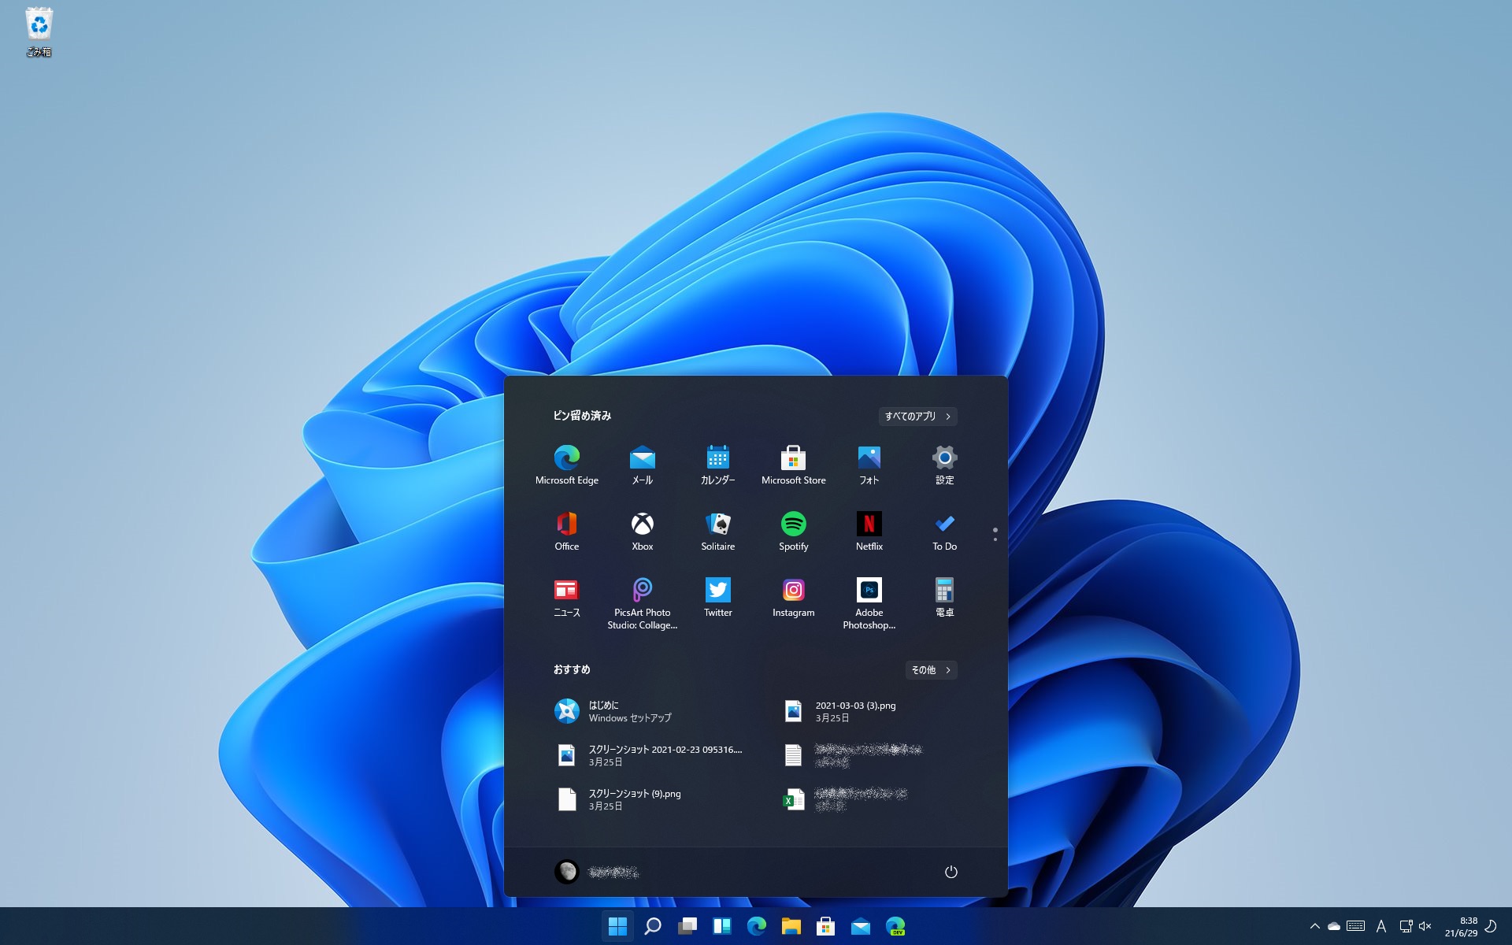This screenshot has width=1512, height=945.
Task: Open Instagram app
Action: pyautogui.click(x=793, y=598)
